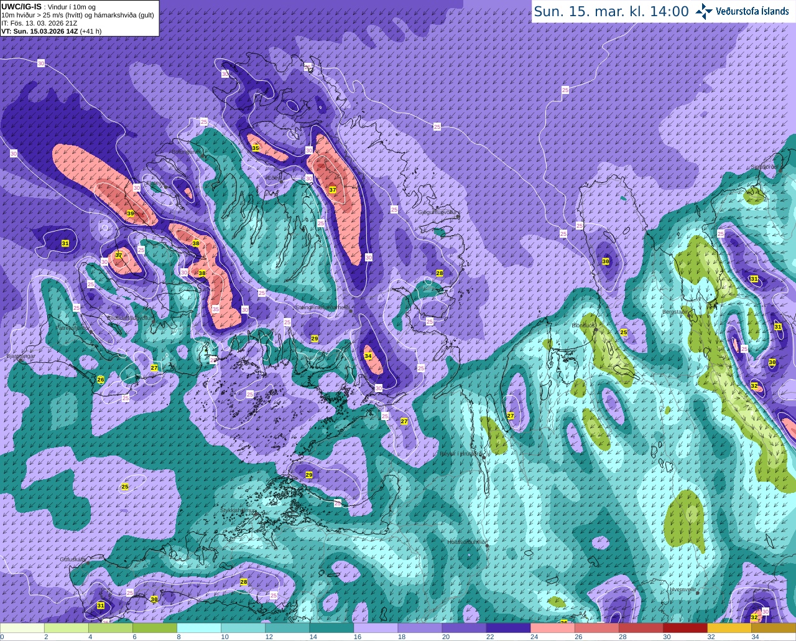Click the Reykir í Hrútafirði station label
Image resolution: width=796 pixels, height=641 pixels.
[x=460, y=454]
